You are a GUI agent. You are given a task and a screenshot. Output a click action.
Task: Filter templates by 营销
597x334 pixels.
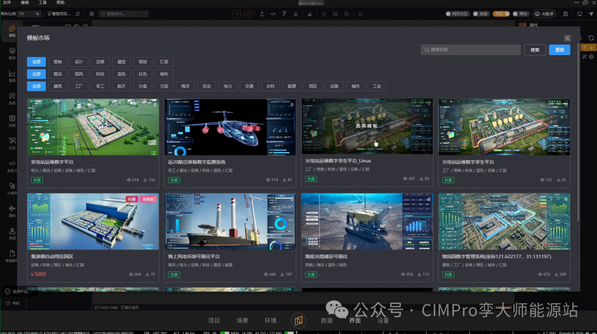point(57,62)
